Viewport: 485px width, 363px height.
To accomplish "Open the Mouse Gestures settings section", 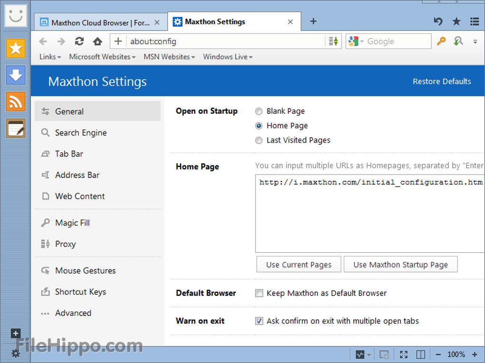I will (97, 270).
